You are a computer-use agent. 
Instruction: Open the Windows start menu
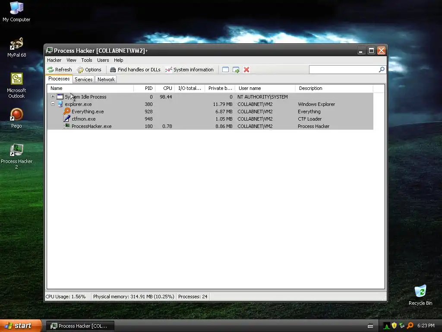click(x=21, y=326)
